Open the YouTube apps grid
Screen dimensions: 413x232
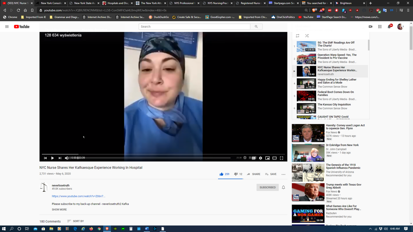[380, 26]
